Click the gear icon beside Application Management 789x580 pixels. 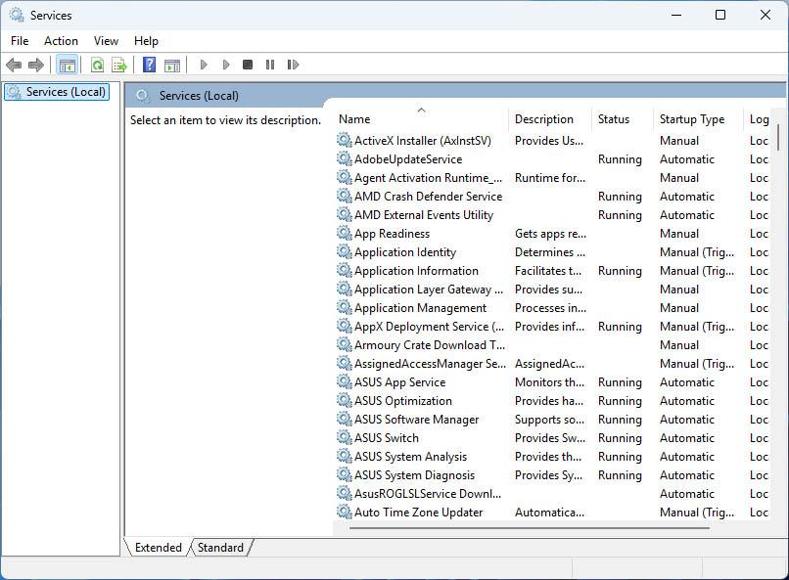(x=345, y=307)
